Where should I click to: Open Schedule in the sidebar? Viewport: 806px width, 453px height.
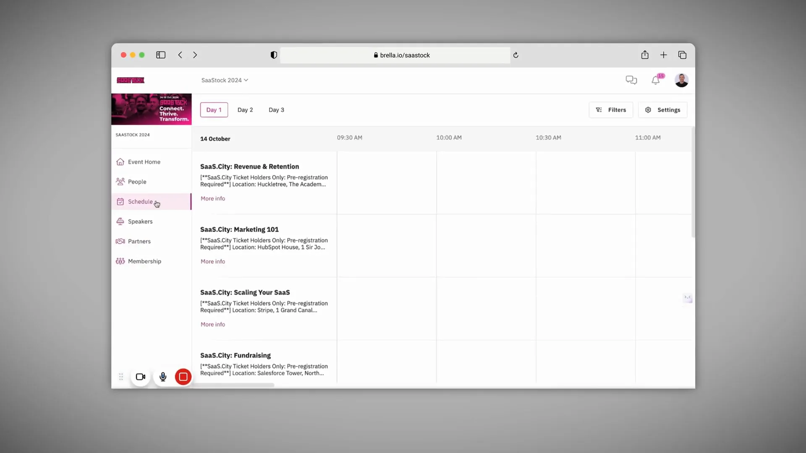coord(152,202)
